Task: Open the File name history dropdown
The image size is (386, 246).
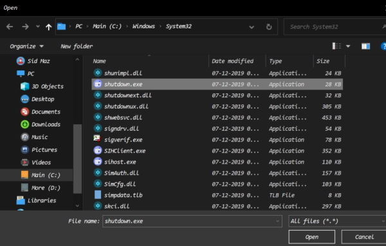Action: tap(278, 221)
